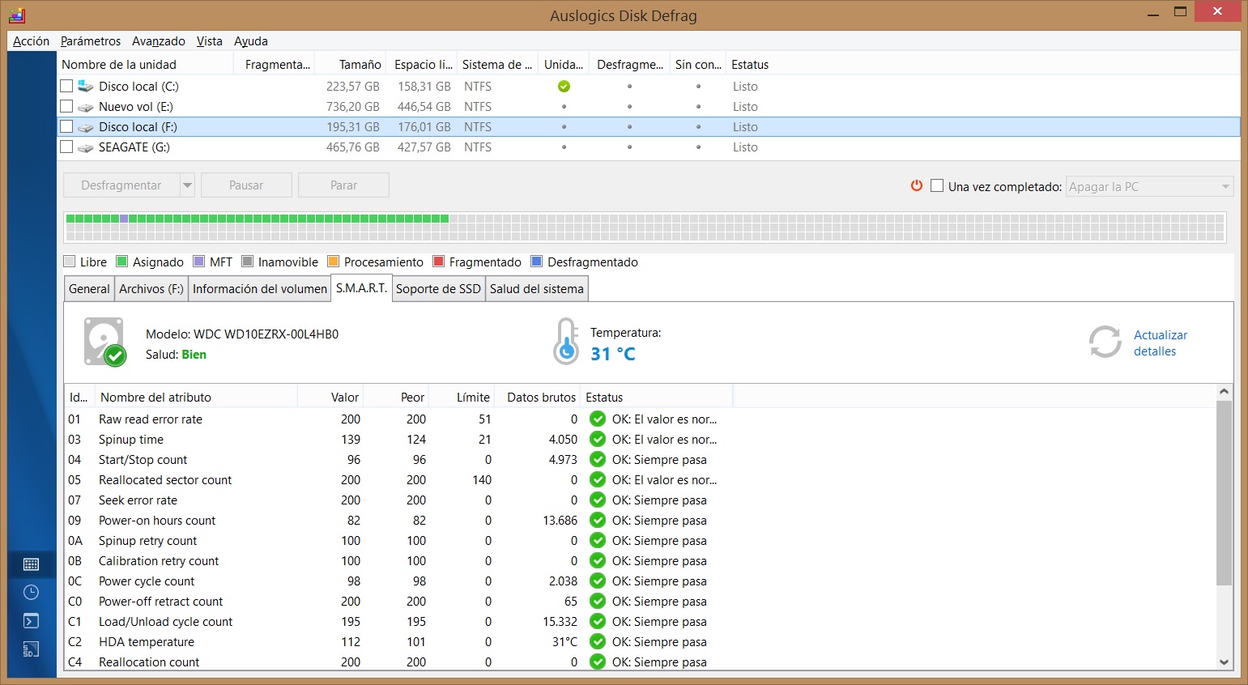Viewport: 1248px width, 685px height.
Task: Select the S.M.A.R.T. tab
Action: coord(361,287)
